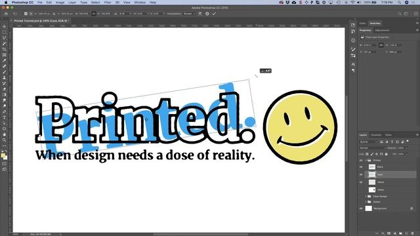Cancel transform with the circle-slash icon
Screen dimensions: 420x236
tap(207, 14)
